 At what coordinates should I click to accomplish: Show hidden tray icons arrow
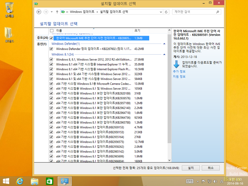(x=198, y=181)
